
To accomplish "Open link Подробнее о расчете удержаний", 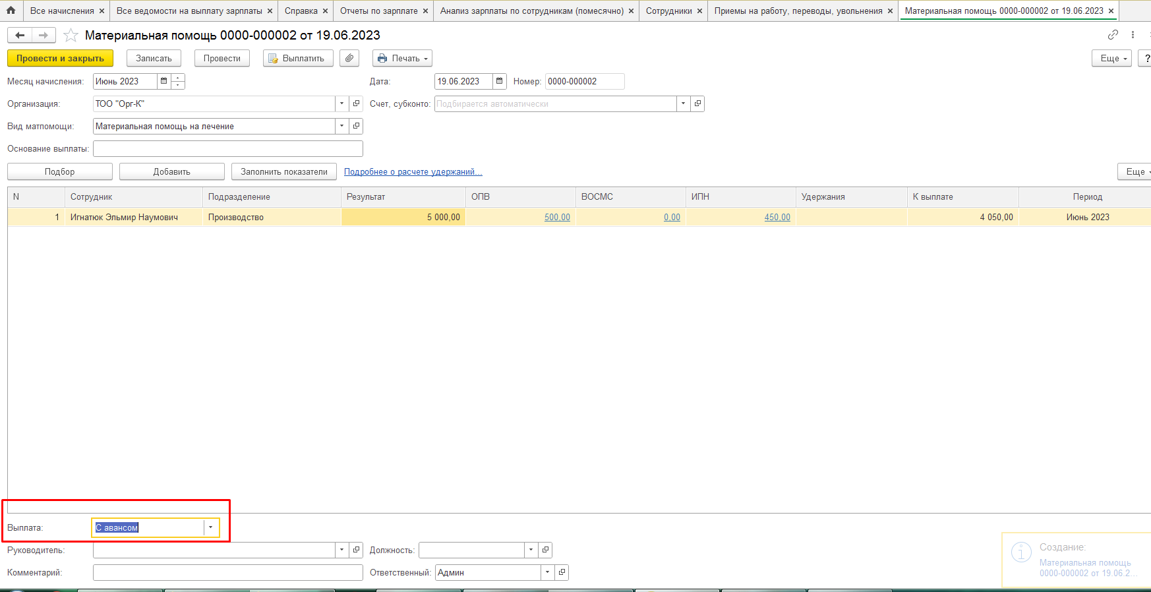I will [413, 172].
